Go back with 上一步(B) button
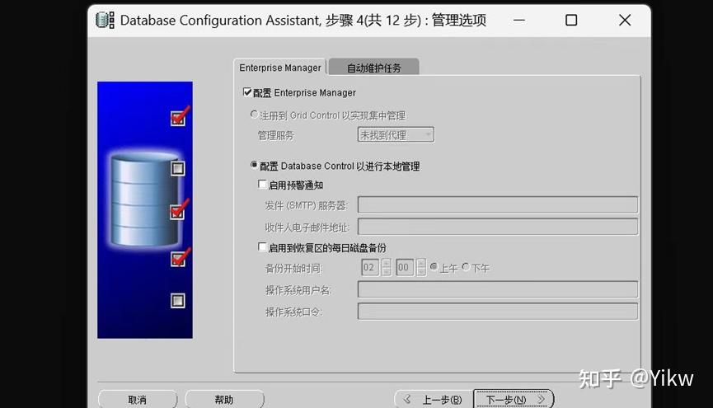Image resolution: width=713 pixels, height=408 pixels. [434, 400]
